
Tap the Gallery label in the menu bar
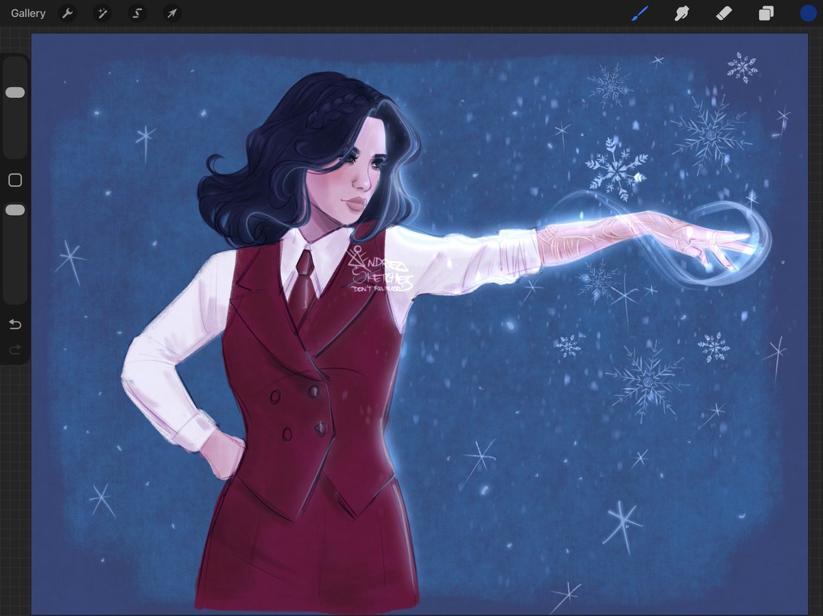click(27, 13)
